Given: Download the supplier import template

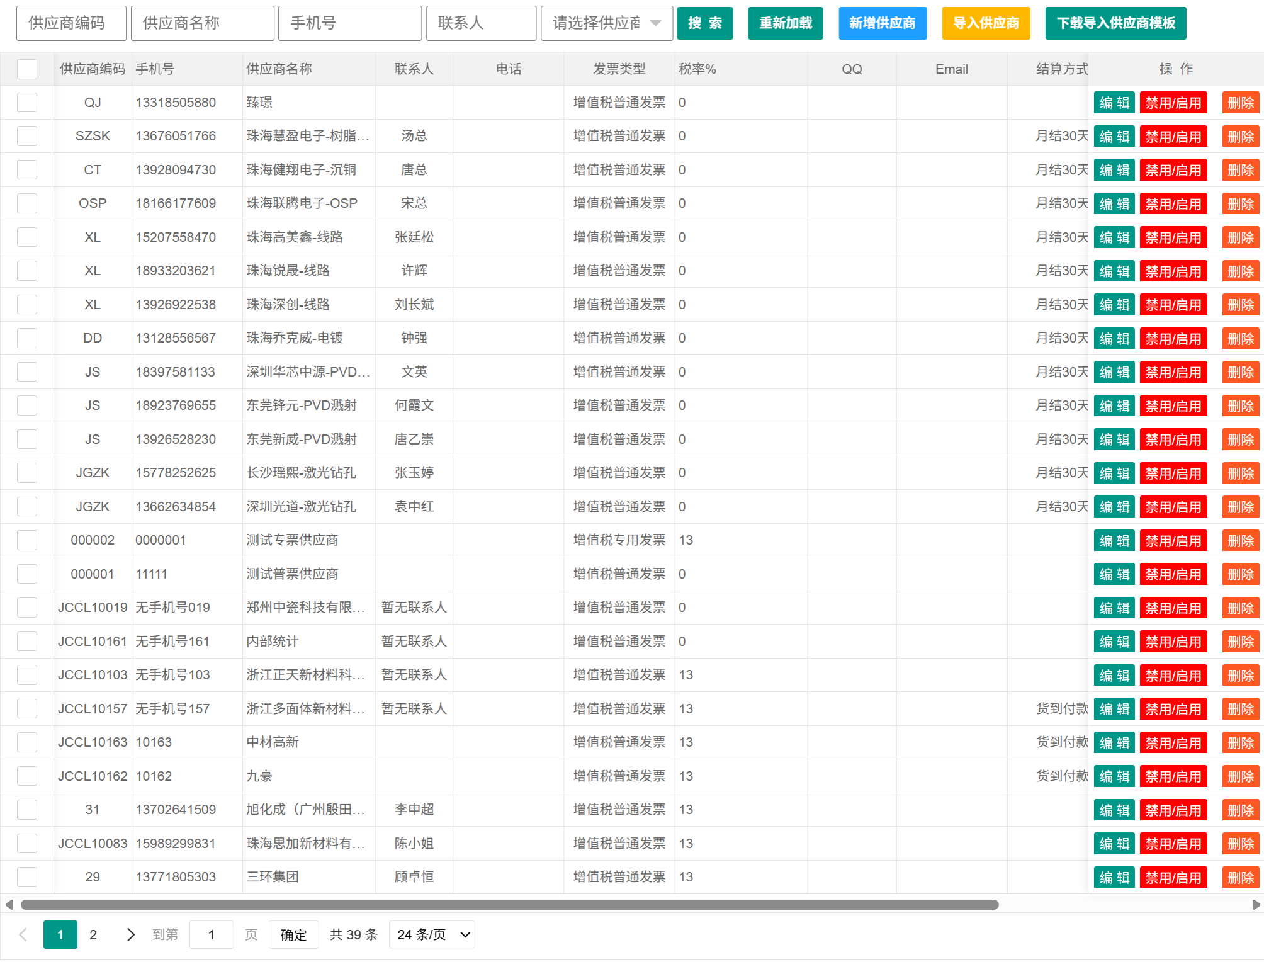Looking at the screenshot, I should [x=1115, y=23].
